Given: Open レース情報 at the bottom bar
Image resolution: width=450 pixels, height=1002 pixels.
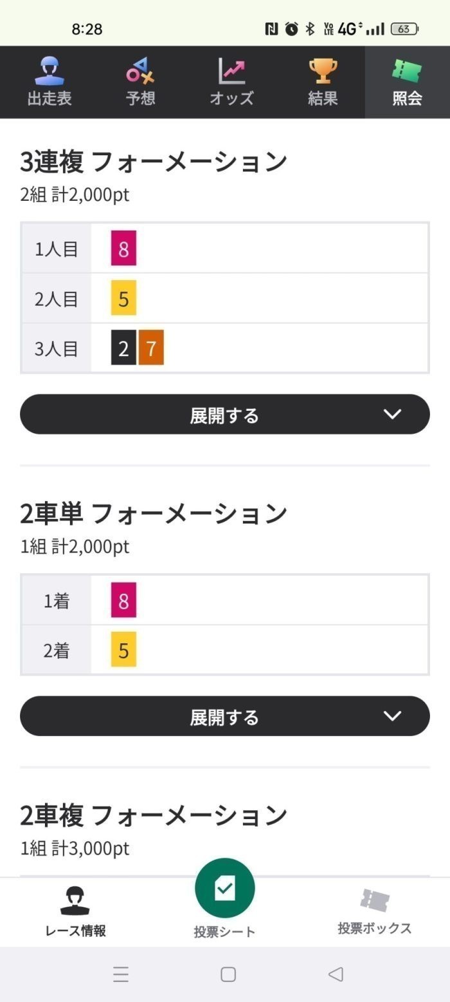Looking at the screenshot, I should click(75, 900).
